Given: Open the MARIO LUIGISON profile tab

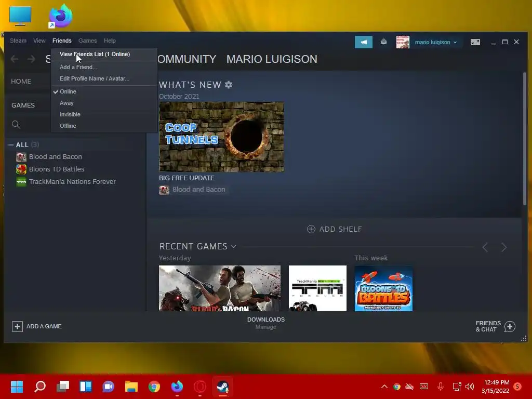Looking at the screenshot, I should [x=272, y=59].
